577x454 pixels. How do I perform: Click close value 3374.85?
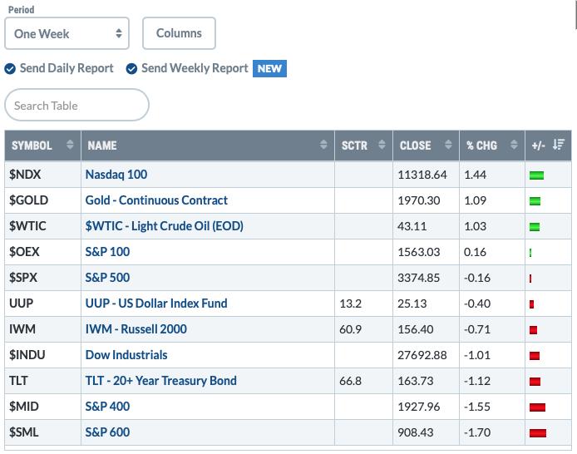click(x=419, y=278)
